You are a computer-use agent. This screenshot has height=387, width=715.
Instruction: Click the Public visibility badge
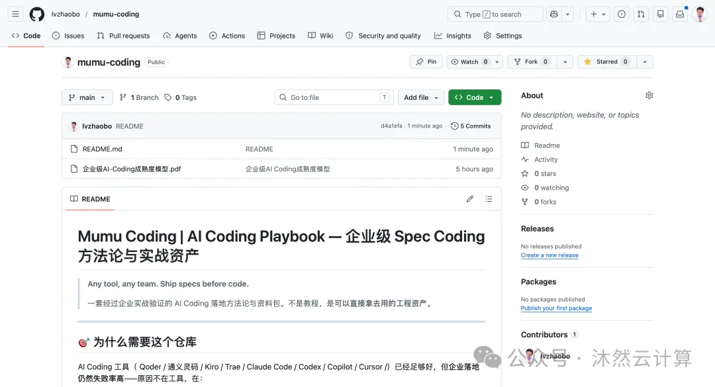coord(156,62)
